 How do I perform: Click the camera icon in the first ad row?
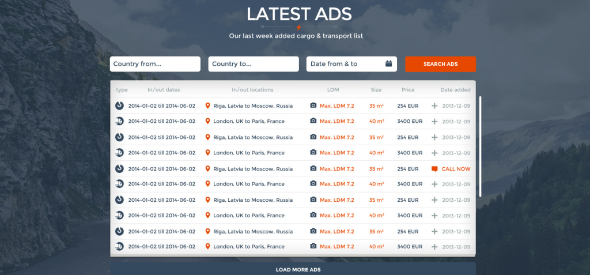[313, 106]
